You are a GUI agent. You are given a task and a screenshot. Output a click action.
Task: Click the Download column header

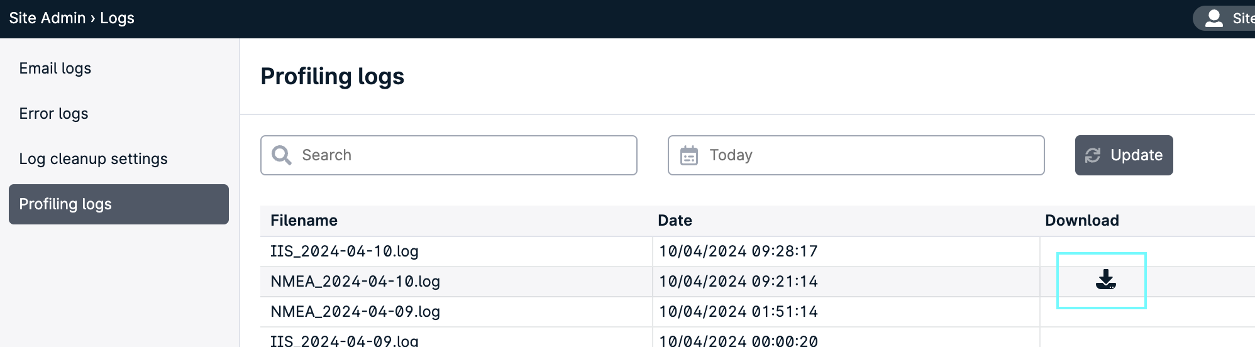pos(1081,221)
